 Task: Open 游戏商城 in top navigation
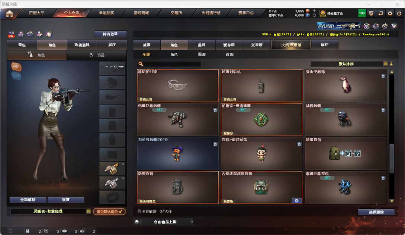pos(141,13)
